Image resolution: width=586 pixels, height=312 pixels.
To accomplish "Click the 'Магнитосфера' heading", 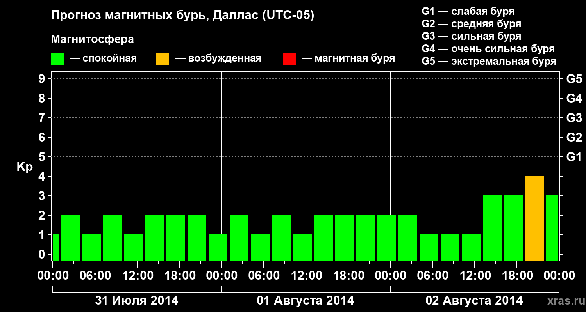I will (92, 39).
